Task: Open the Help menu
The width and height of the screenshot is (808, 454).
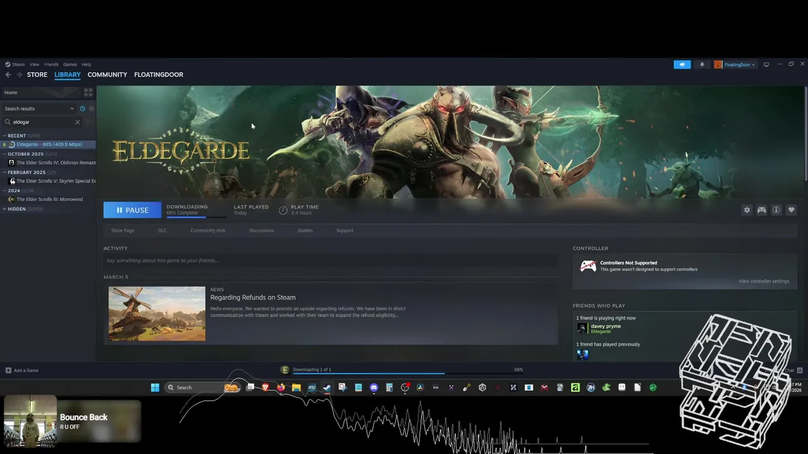Action: [x=86, y=64]
